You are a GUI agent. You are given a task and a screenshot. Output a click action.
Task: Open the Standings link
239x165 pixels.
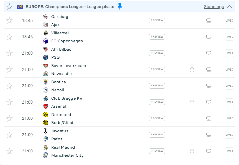[214, 7]
